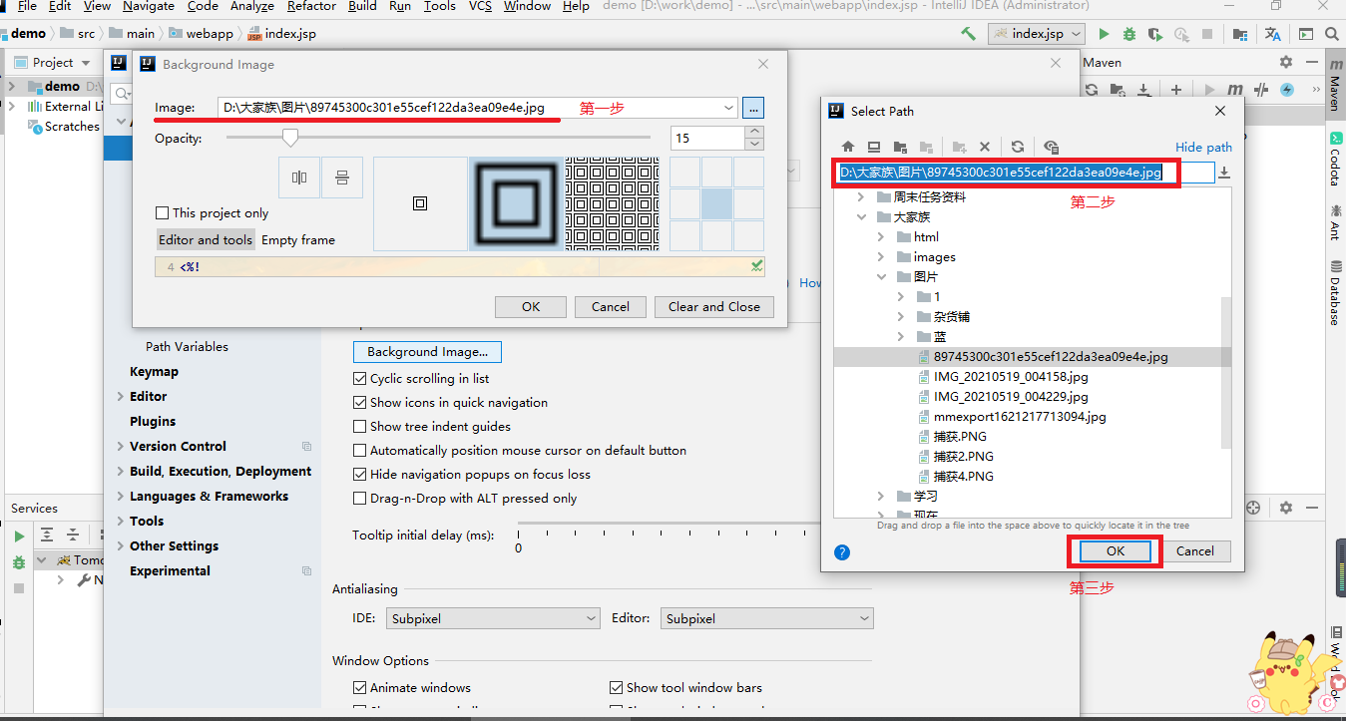Open index.jsp run configuration dropdown
Viewport: 1346px width, 721px height.
coord(1036,33)
